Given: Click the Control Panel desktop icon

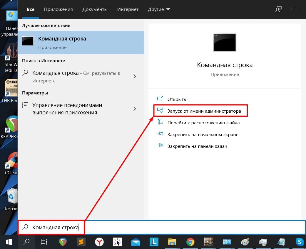Looking at the screenshot, I should 10,23.
